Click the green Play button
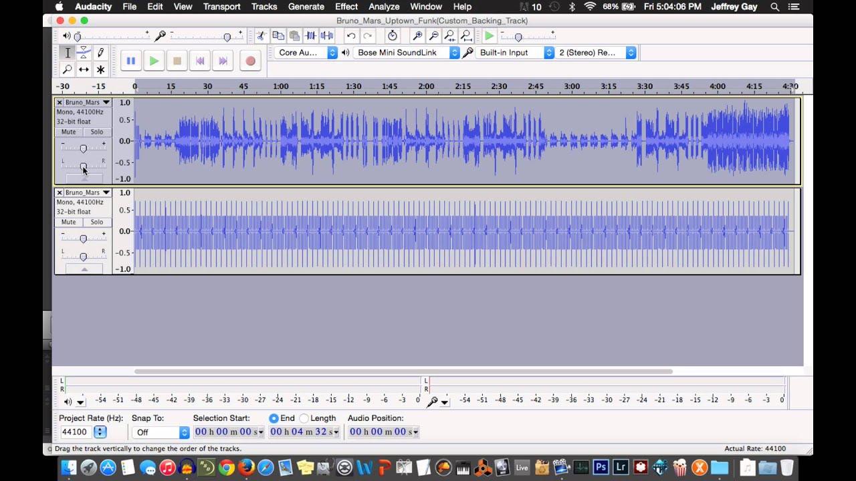 point(154,61)
